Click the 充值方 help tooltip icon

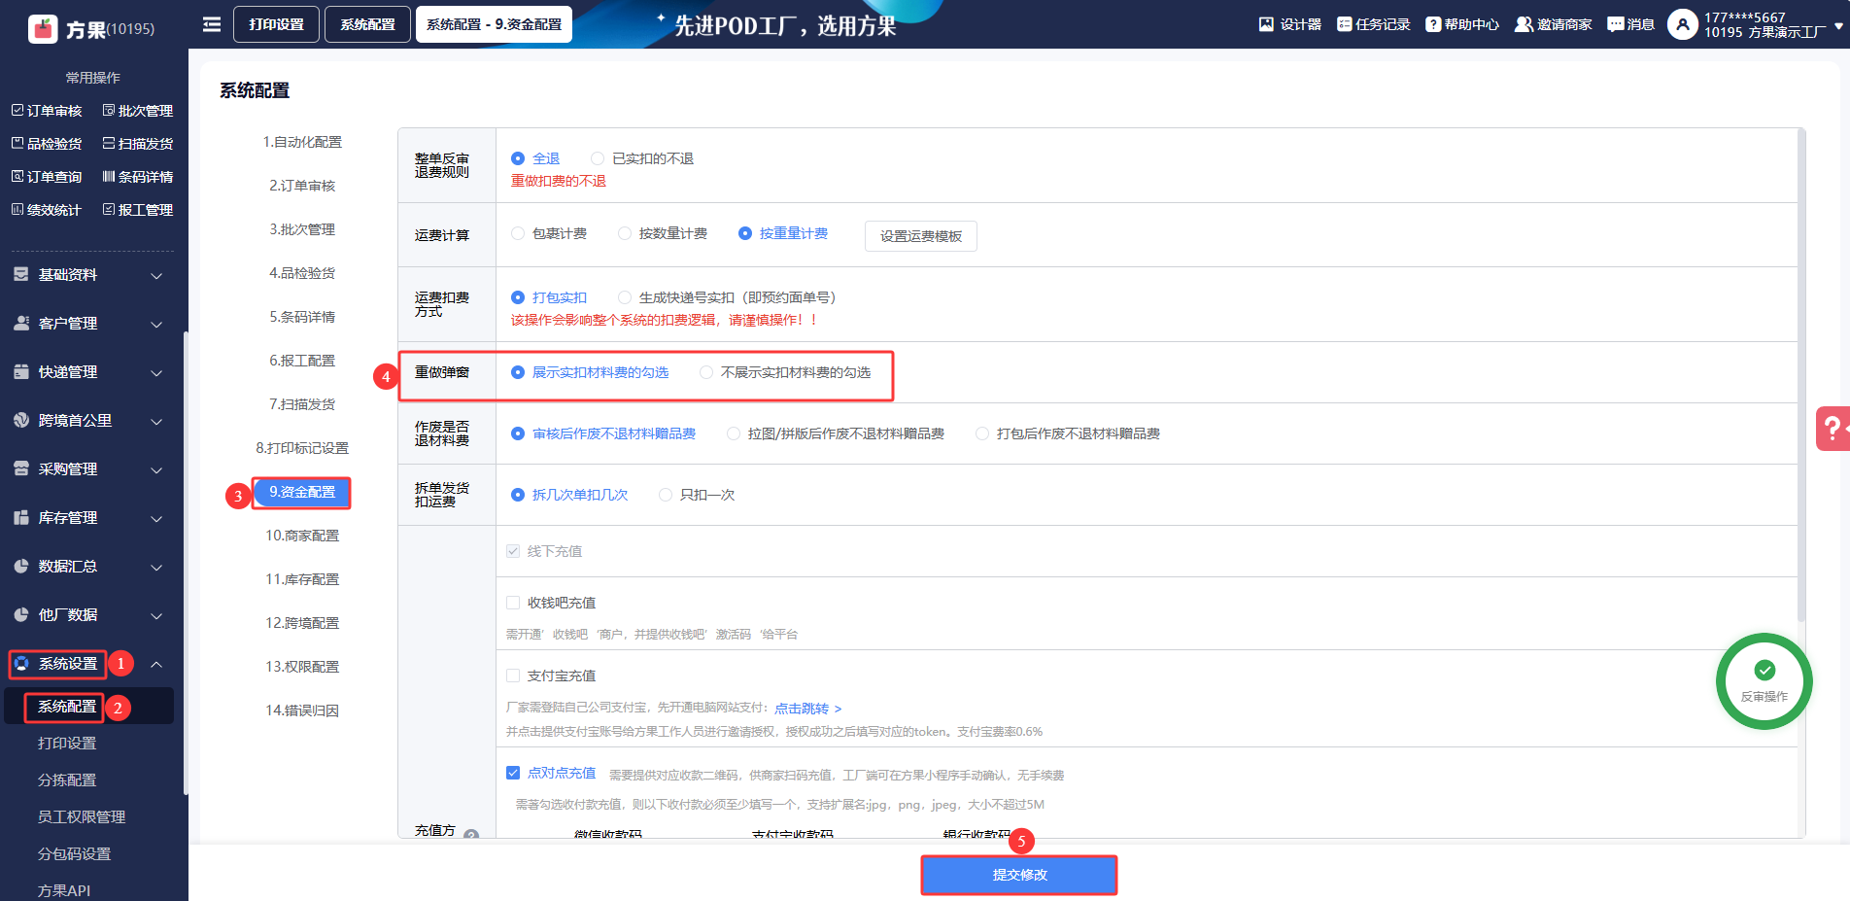tap(471, 835)
